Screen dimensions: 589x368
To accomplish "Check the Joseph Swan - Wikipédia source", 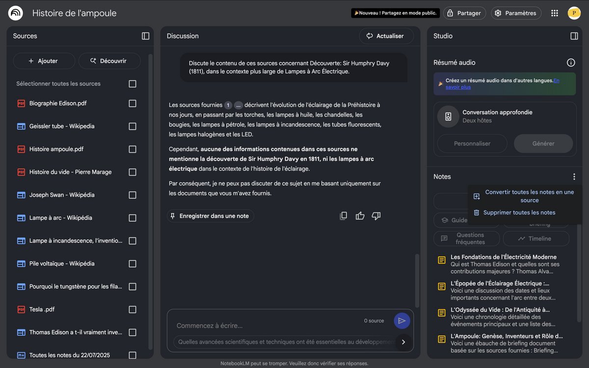I will (133, 195).
